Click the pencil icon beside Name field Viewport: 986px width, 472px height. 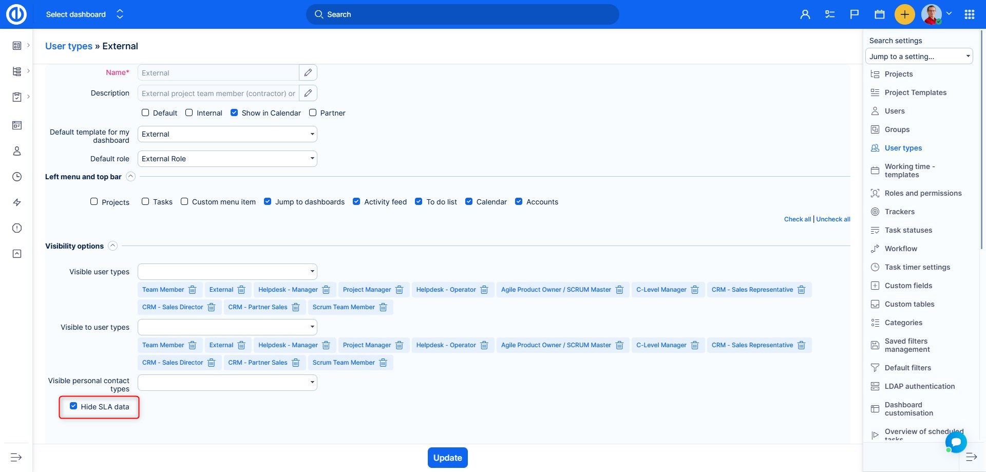tap(308, 72)
